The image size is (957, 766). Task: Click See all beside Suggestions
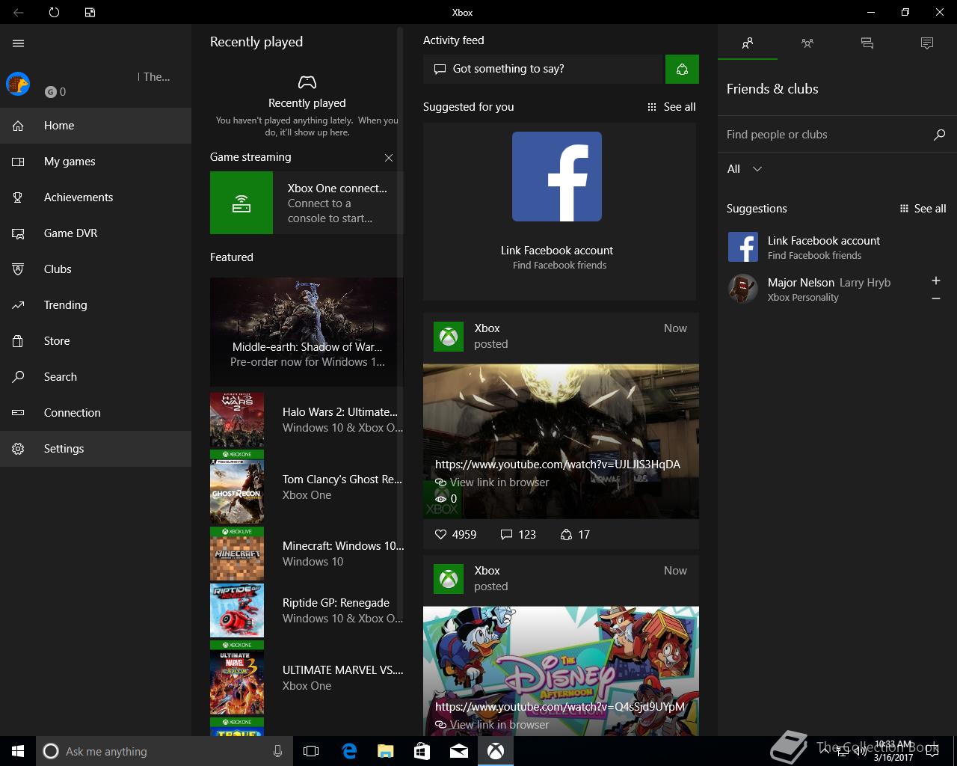click(923, 209)
